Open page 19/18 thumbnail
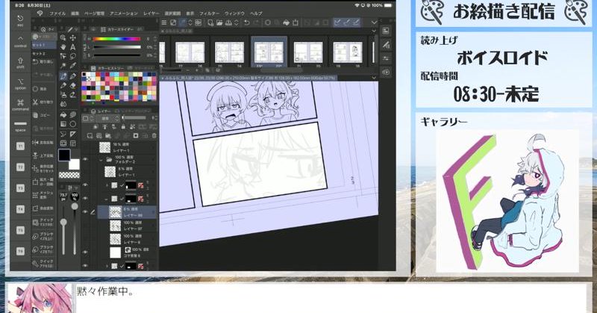The width and height of the screenshot is (597, 313). tap(348, 52)
